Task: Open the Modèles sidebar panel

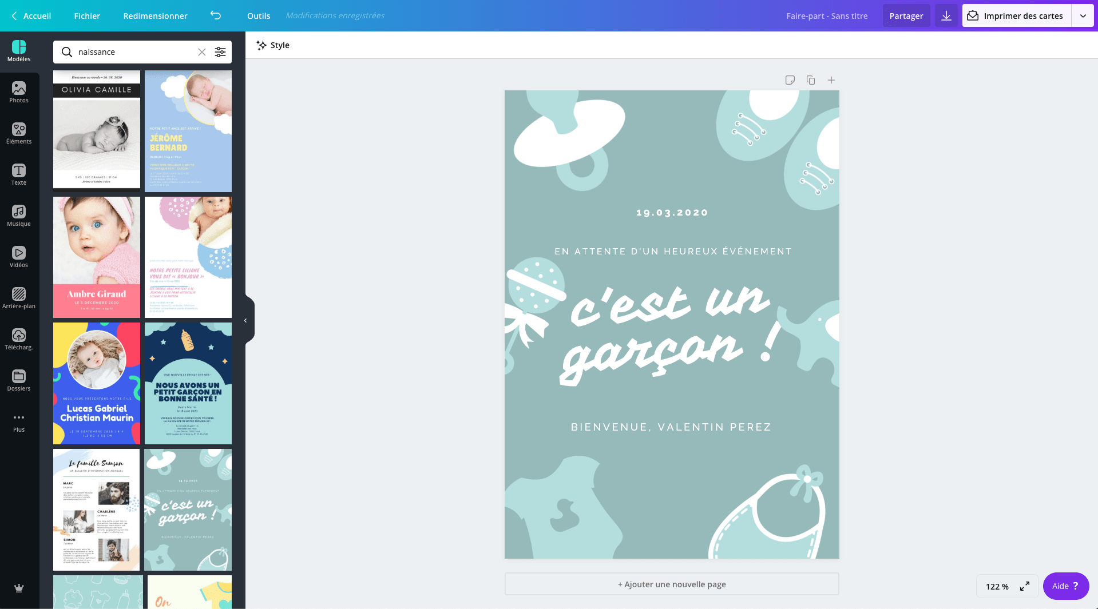Action: pos(19,51)
